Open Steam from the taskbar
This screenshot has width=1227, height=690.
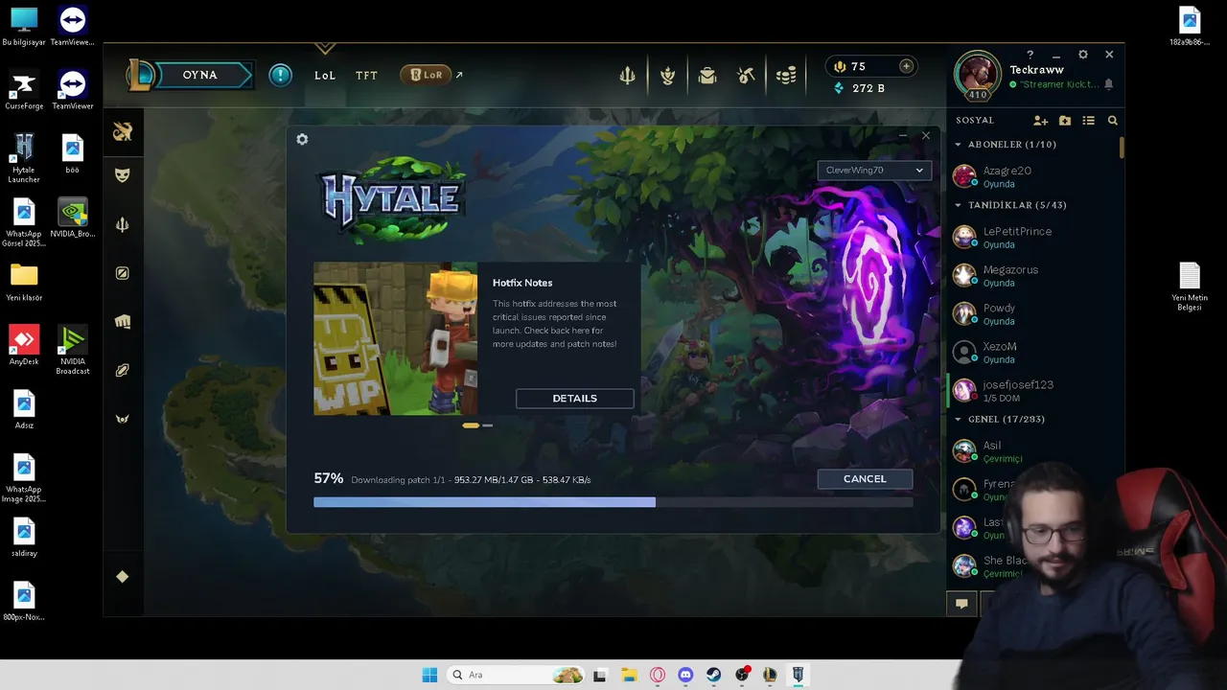pyautogui.click(x=714, y=675)
